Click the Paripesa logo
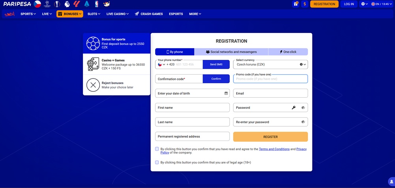 tap(17, 4)
